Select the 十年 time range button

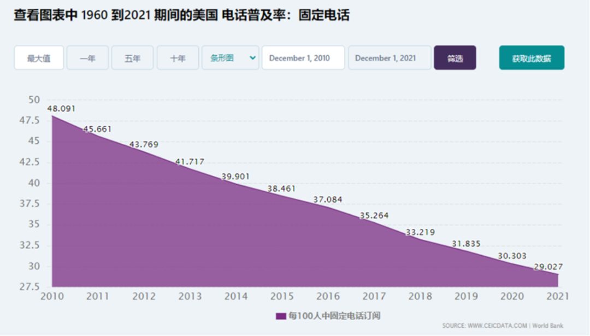178,58
